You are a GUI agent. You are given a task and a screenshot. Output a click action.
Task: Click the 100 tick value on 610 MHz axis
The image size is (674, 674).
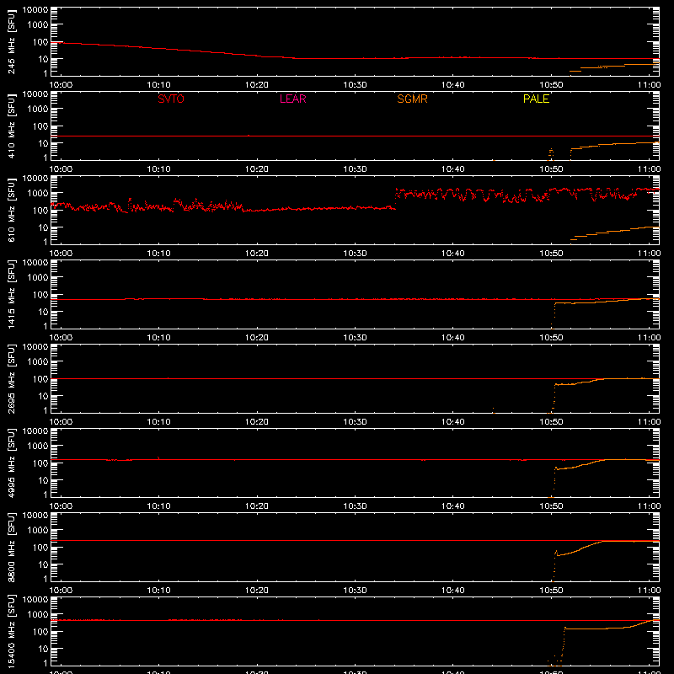point(40,211)
